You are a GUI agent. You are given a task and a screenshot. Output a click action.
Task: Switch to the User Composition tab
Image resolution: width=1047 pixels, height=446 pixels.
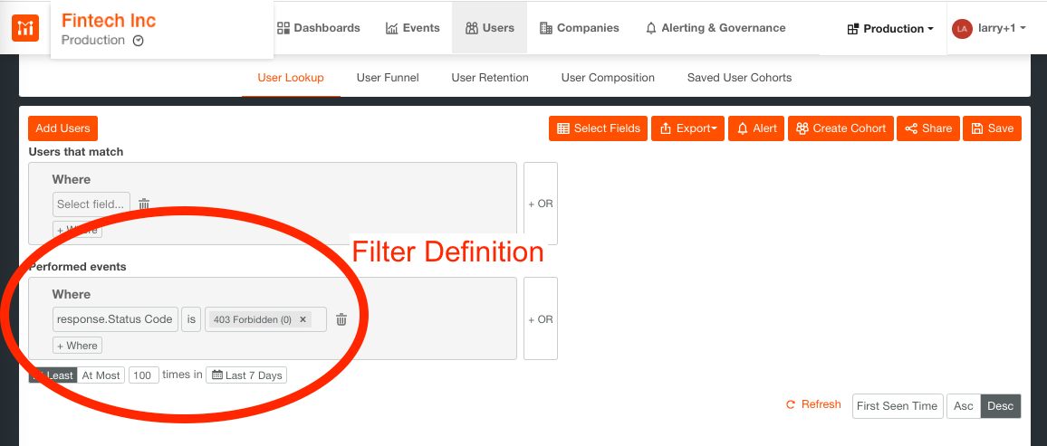pyautogui.click(x=608, y=78)
